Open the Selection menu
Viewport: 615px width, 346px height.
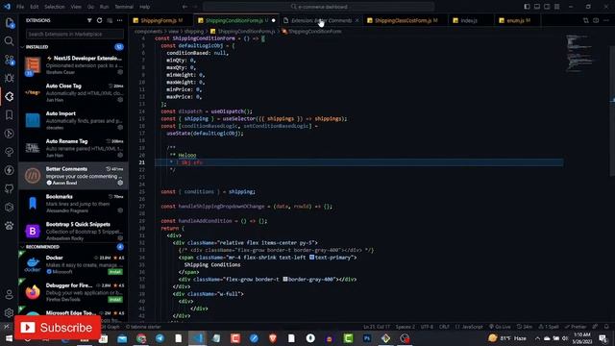point(55,7)
